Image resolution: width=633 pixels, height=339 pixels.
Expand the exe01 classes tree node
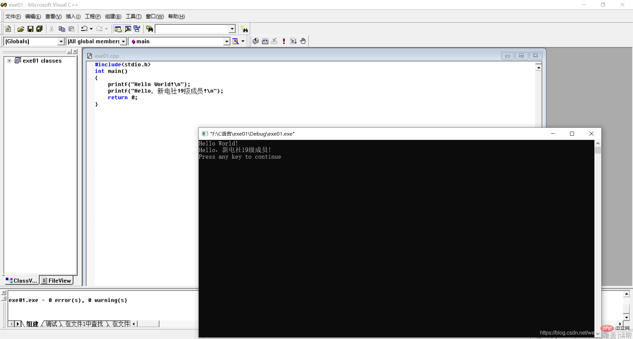(x=9, y=61)
